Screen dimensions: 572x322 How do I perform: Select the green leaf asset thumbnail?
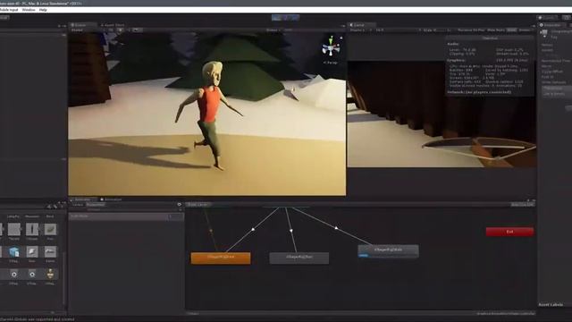(x=50, y=229)
